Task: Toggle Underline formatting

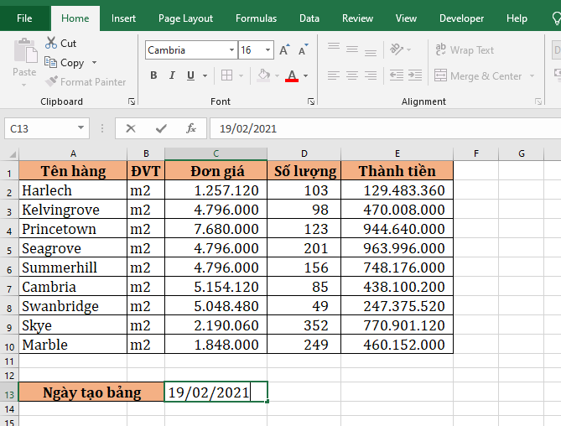Action: pos(191,75)
